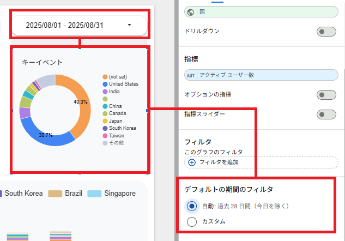Click the Brazil legend swatch in bar chart

coord(55,194)
